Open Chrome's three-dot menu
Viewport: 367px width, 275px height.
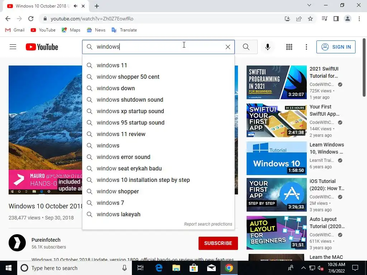pyautogui.click(x=359, y=19)
